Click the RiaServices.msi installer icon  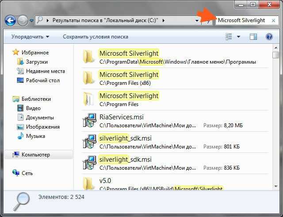[x=89, y=121]
